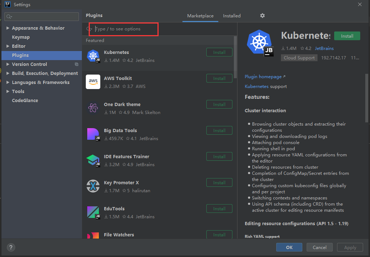
Task: Switch to the Installed tab
Action: [x=232, y=16]
